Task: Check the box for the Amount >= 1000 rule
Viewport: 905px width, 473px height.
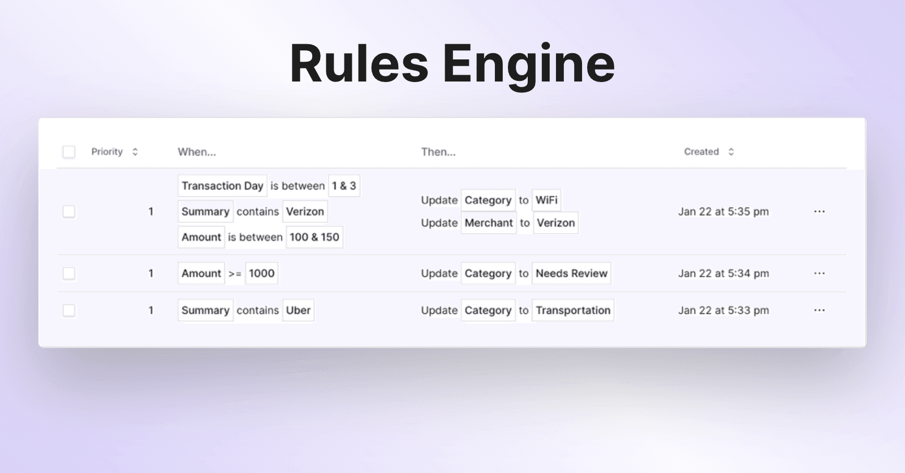Action: click(x=69, y=273)
